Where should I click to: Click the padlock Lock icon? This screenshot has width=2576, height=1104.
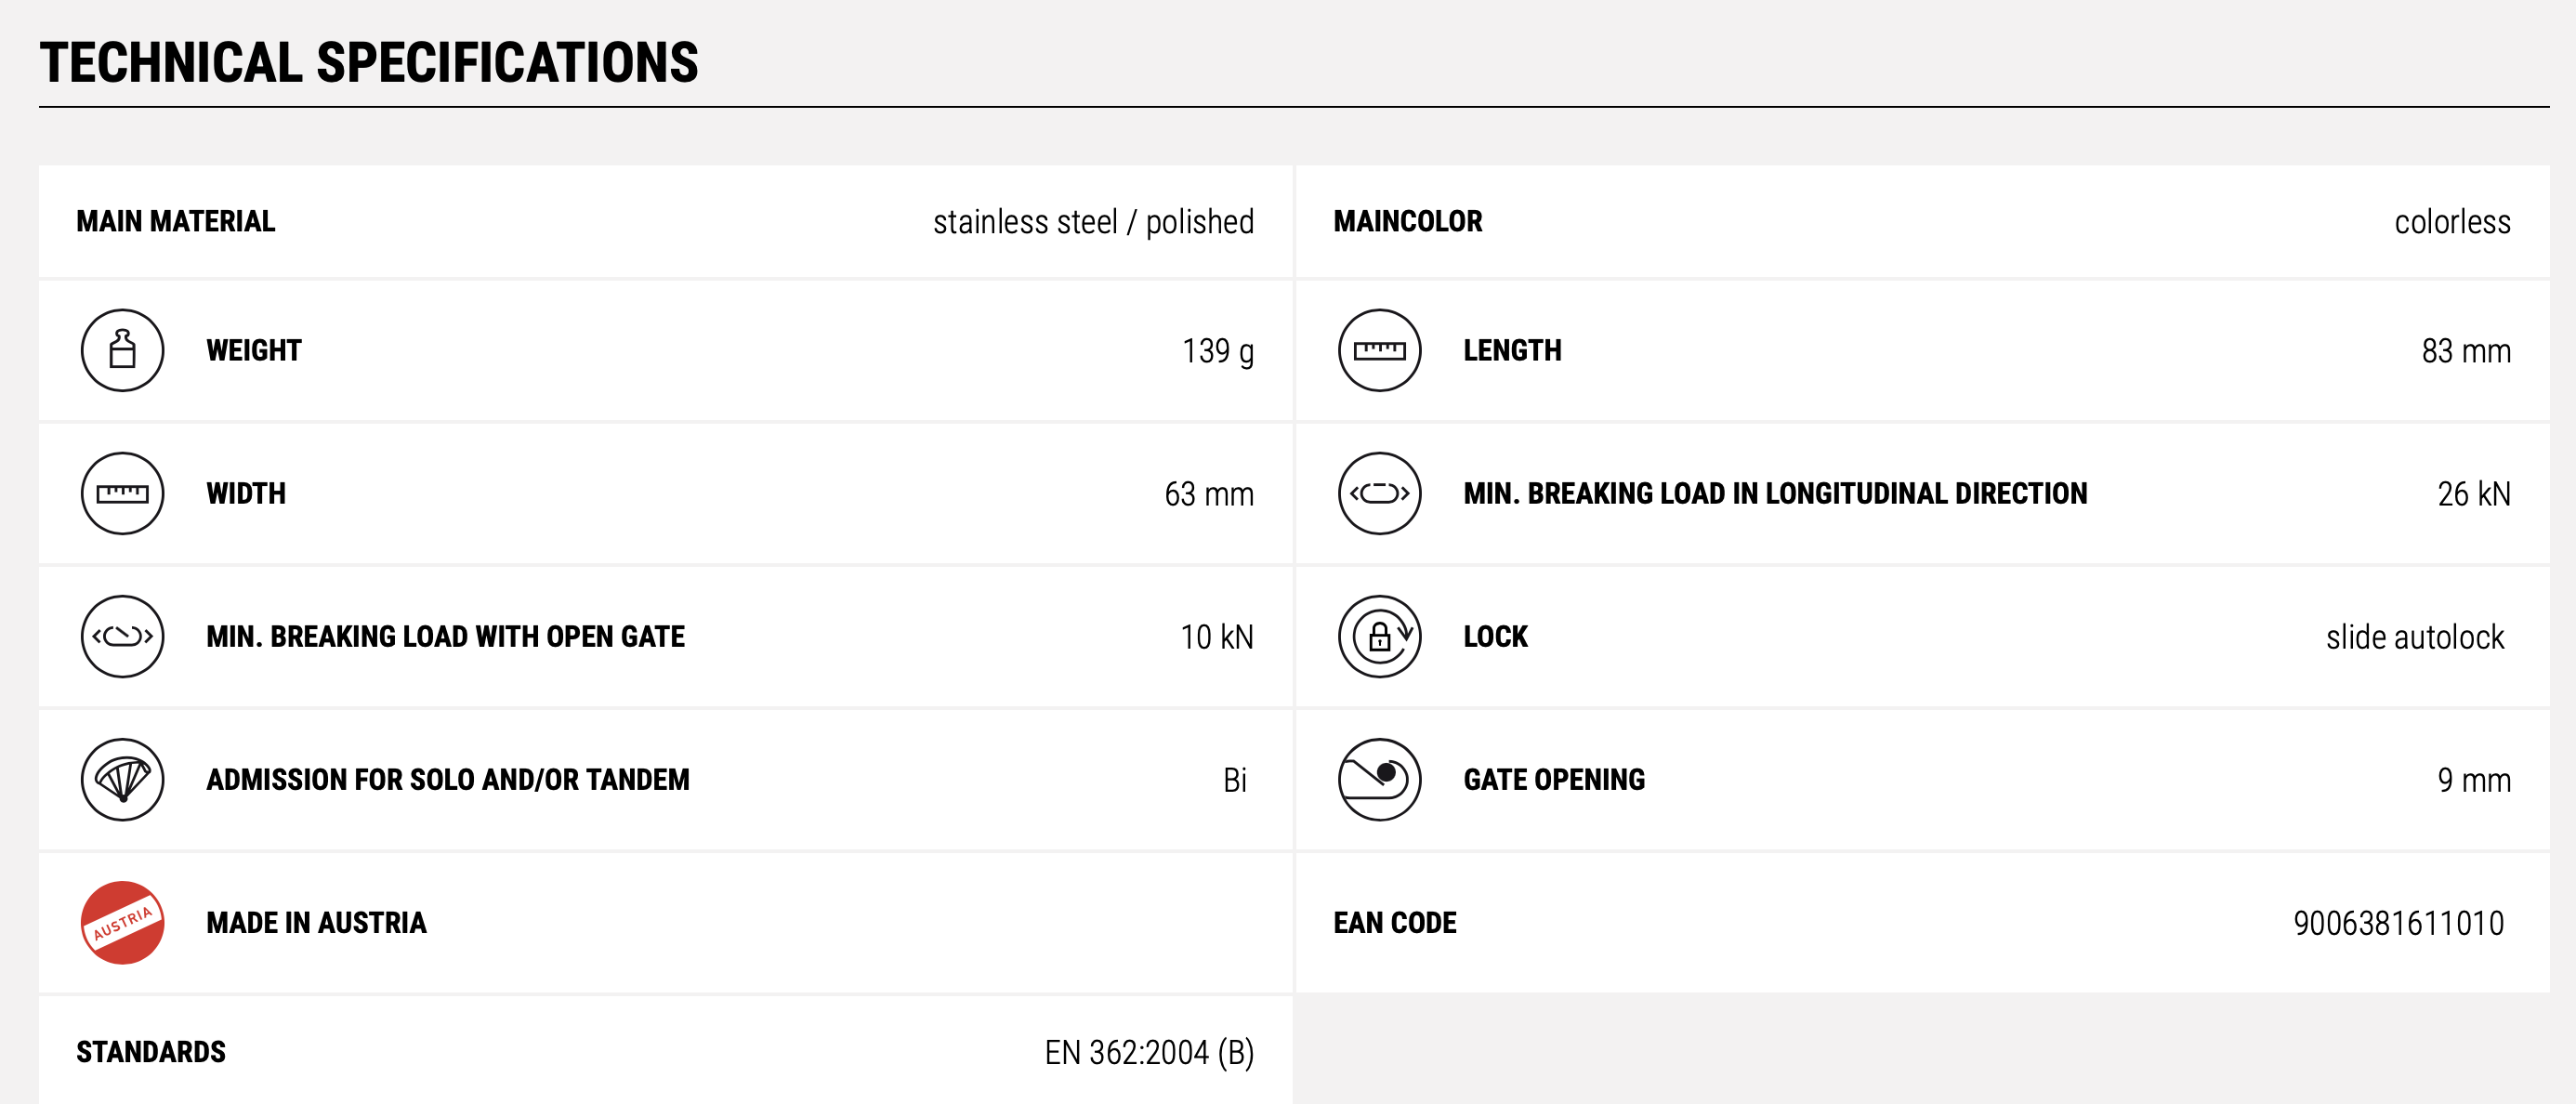pyautogui.click(x=1379, y=636)
